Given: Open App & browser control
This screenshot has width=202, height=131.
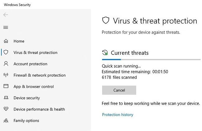Looking at the screenshot, I should pyautogui.click(x=34, y=87).
